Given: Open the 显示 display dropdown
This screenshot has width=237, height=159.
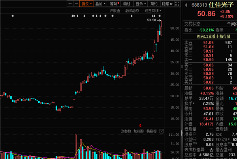Looking at the screenshot, I should tap(140, 4).
